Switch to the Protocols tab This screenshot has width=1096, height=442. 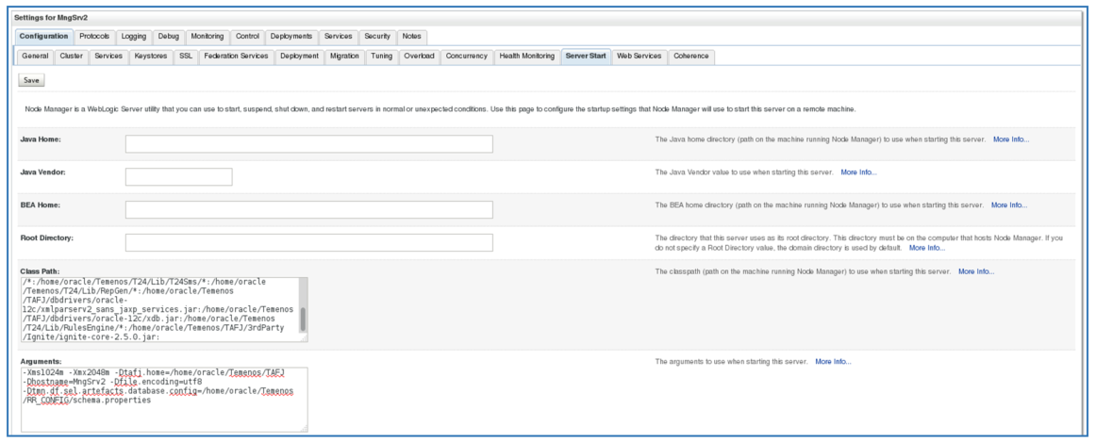click(x=94, y=37)
